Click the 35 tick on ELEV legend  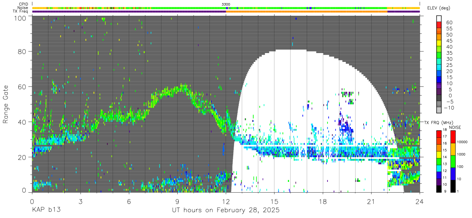449,53
